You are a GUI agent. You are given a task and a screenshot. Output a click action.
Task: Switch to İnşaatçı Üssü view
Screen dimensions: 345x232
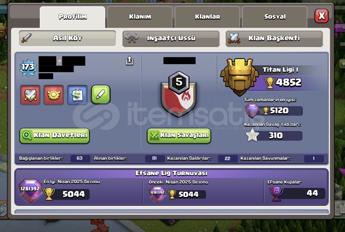(x=171, y=38)
